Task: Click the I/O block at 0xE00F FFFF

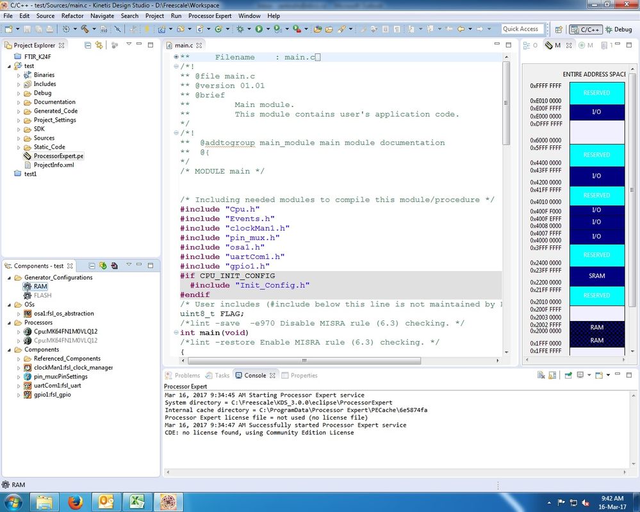Action: point(596,112)
